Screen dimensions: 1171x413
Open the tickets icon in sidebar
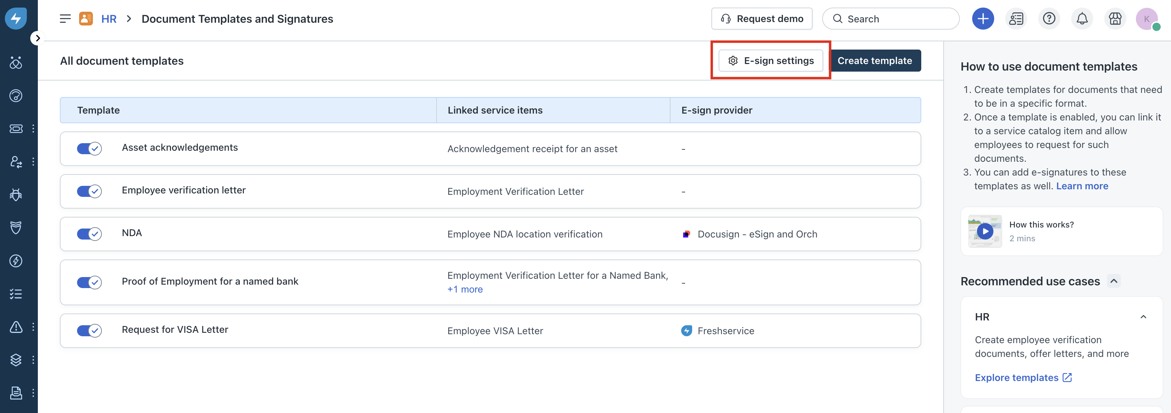coord(16,129)
